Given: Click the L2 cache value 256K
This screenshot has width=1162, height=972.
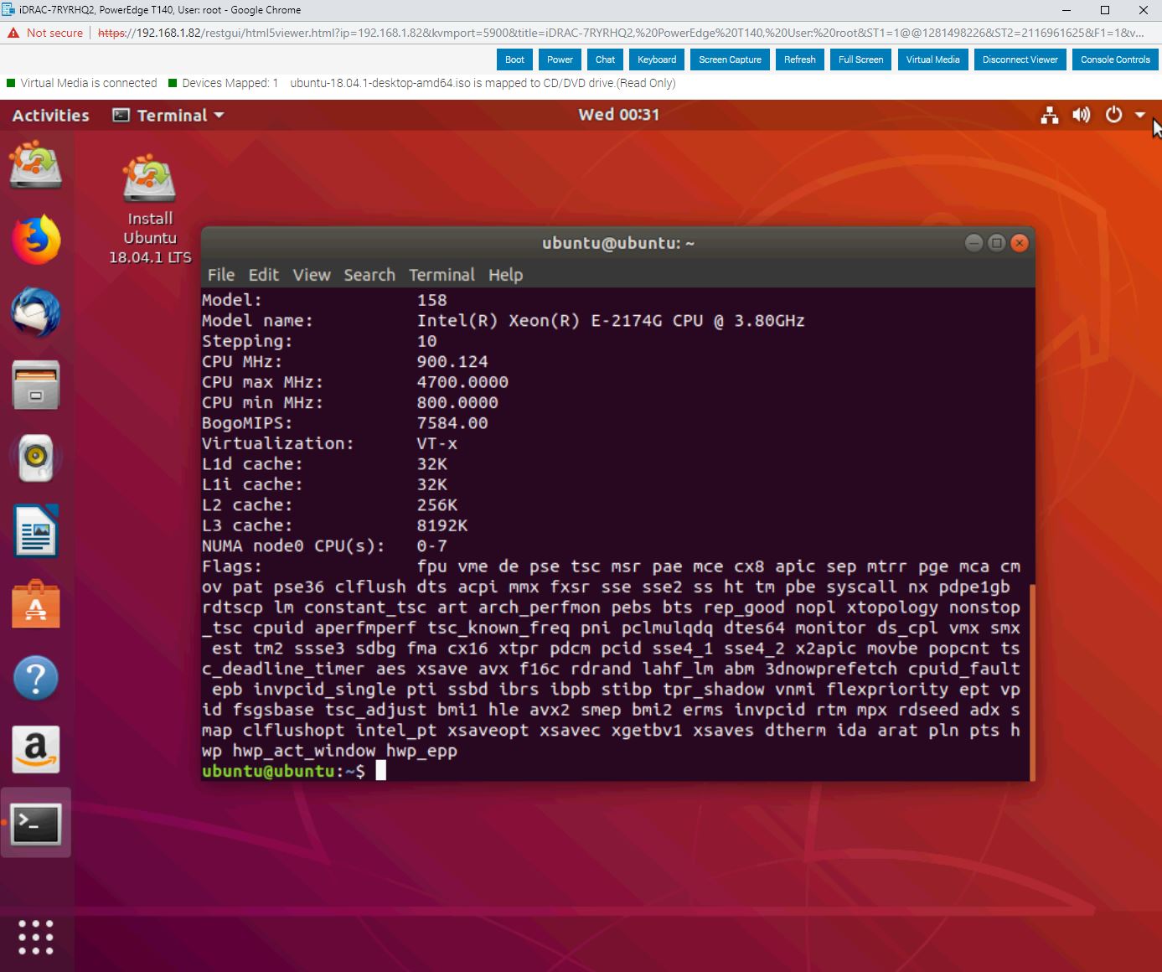Looking at the screenshot, I should point(436,505).
